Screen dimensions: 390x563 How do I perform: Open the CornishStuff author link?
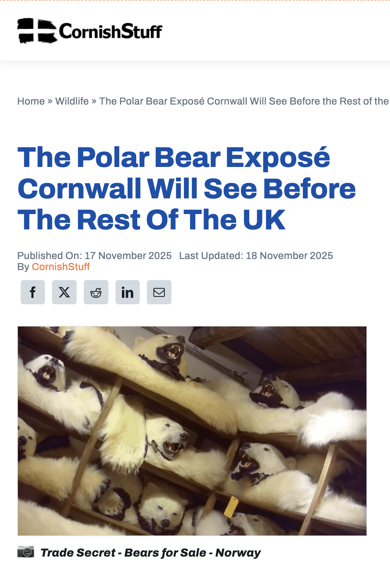point(61,267)
